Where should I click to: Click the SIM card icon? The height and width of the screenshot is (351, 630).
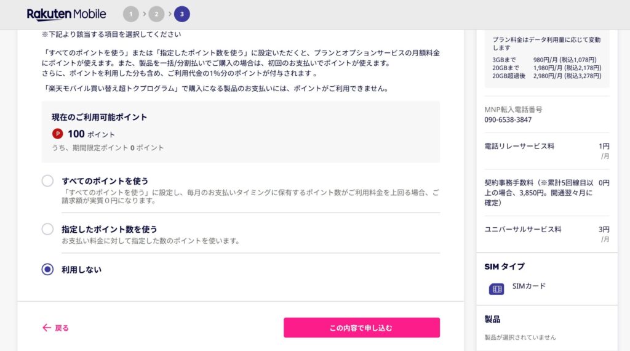click(x=496, y=288)
